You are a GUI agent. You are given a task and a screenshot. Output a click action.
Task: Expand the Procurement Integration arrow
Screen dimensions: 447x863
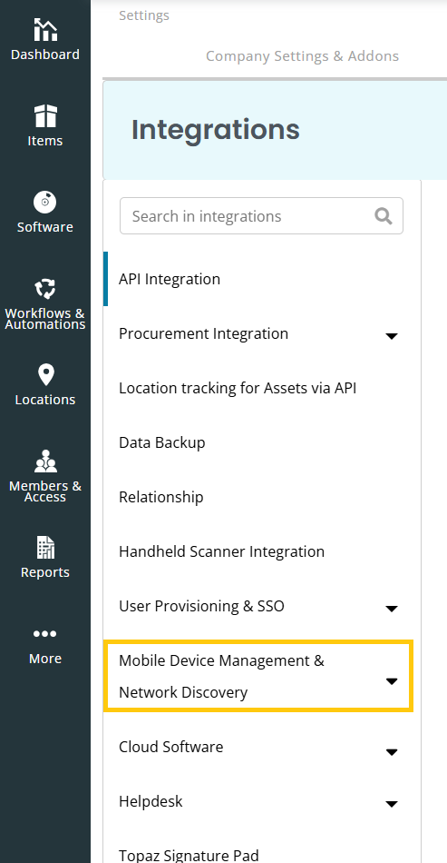392,336
